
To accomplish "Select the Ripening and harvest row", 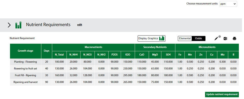I will [124, 82].
